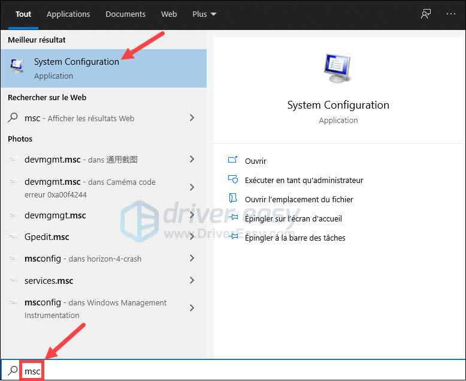This screenshot has height=381, width=466.
Task: Switch to the Web tab
Action: pyautogui.click(x=169, y=14)
